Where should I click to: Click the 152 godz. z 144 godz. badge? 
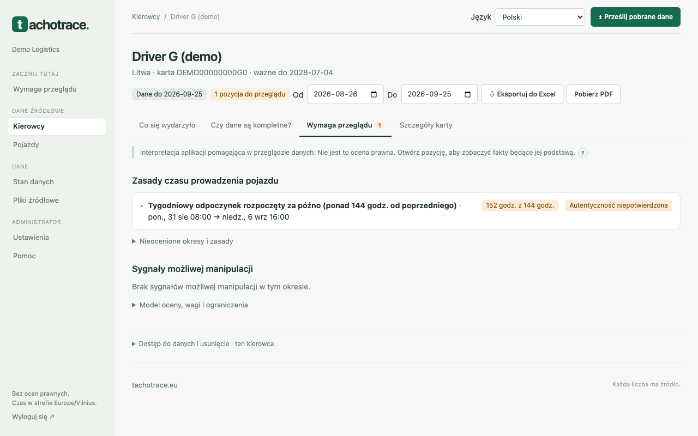[x=520, y=205]
